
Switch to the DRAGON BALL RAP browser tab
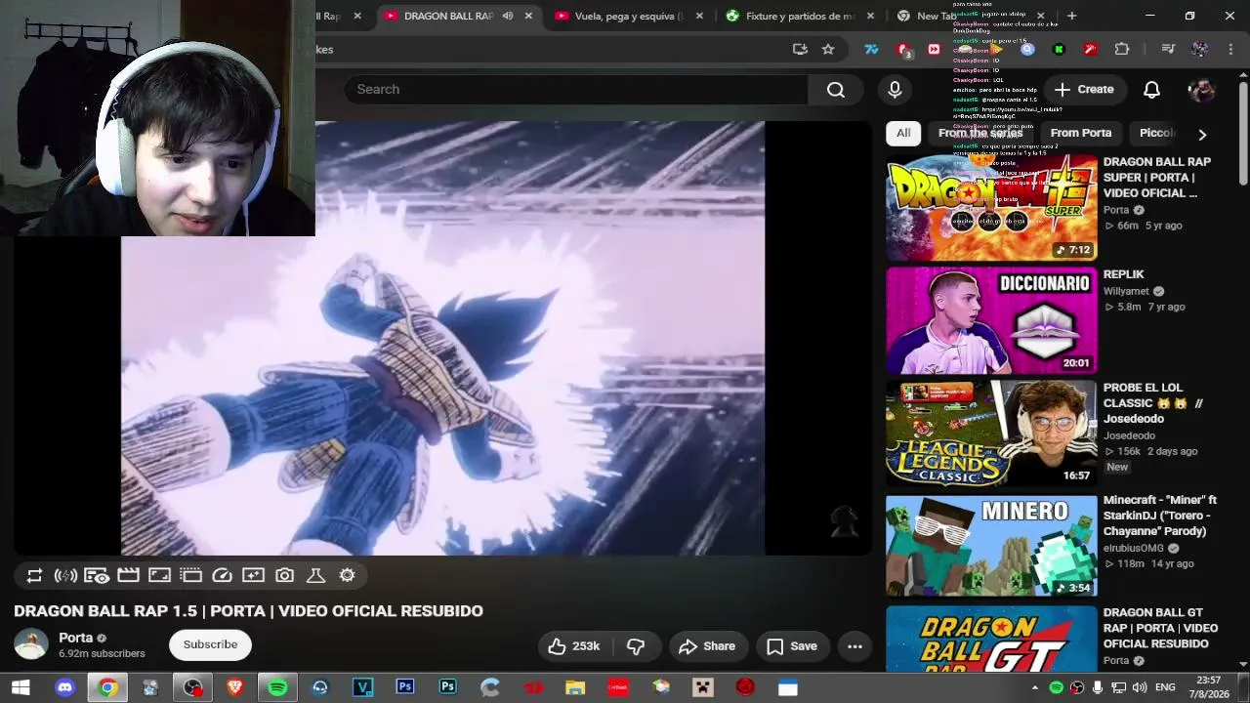(x=447, y=16)
